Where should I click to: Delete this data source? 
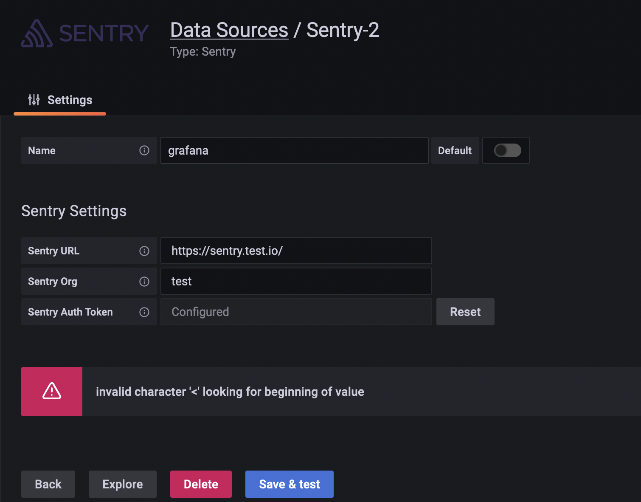pos(201,484)
